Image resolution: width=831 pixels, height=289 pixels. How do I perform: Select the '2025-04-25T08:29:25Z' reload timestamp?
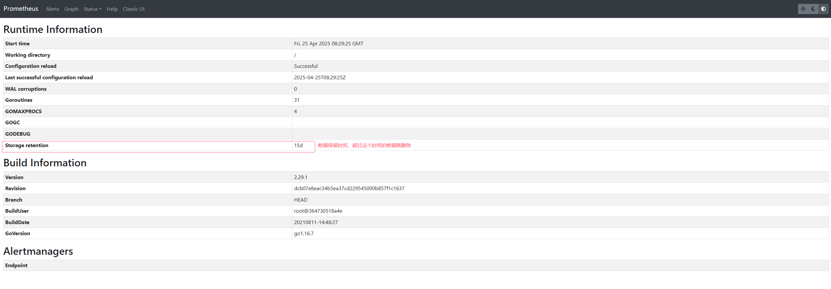click(320, 78)
